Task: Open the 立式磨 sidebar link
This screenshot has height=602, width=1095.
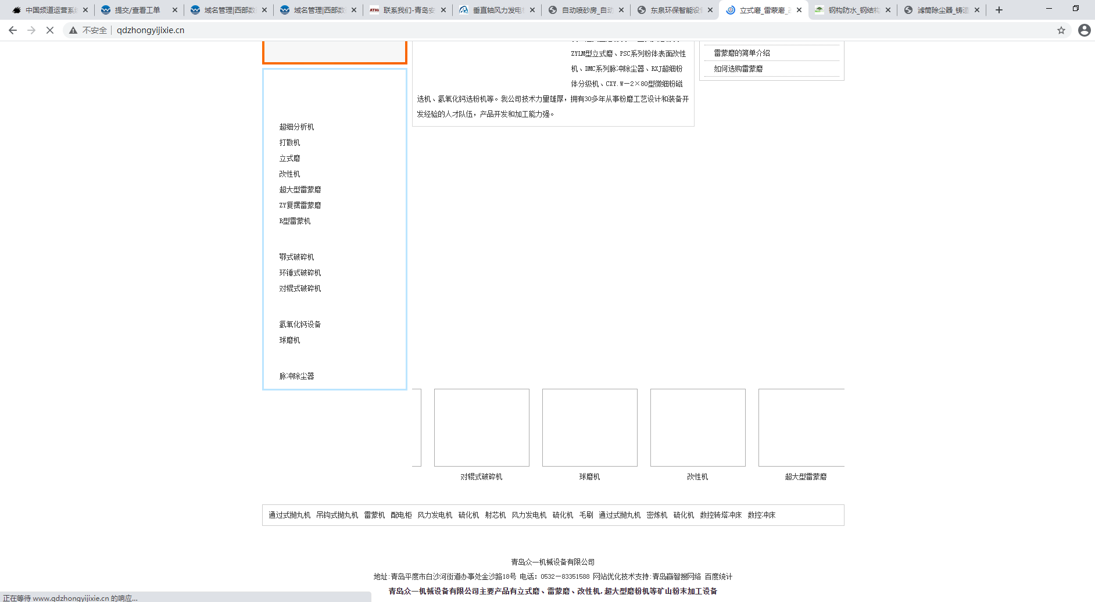Action: click(289, 158)
